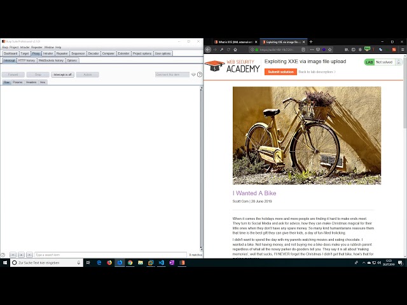Click the Forward button in Burp Intercept
The image size is (407, 305).
pos(13,75)
